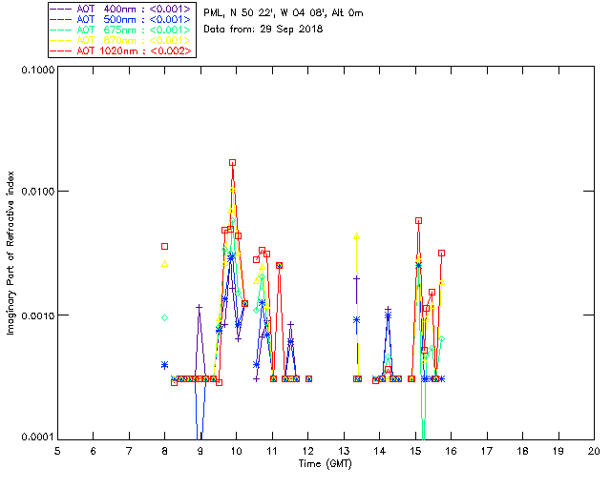Image resolution: width=611 pixels, height=488 pixels.
Task: Click the isolated blue asterisk at time 8
Action: (165, 365)
